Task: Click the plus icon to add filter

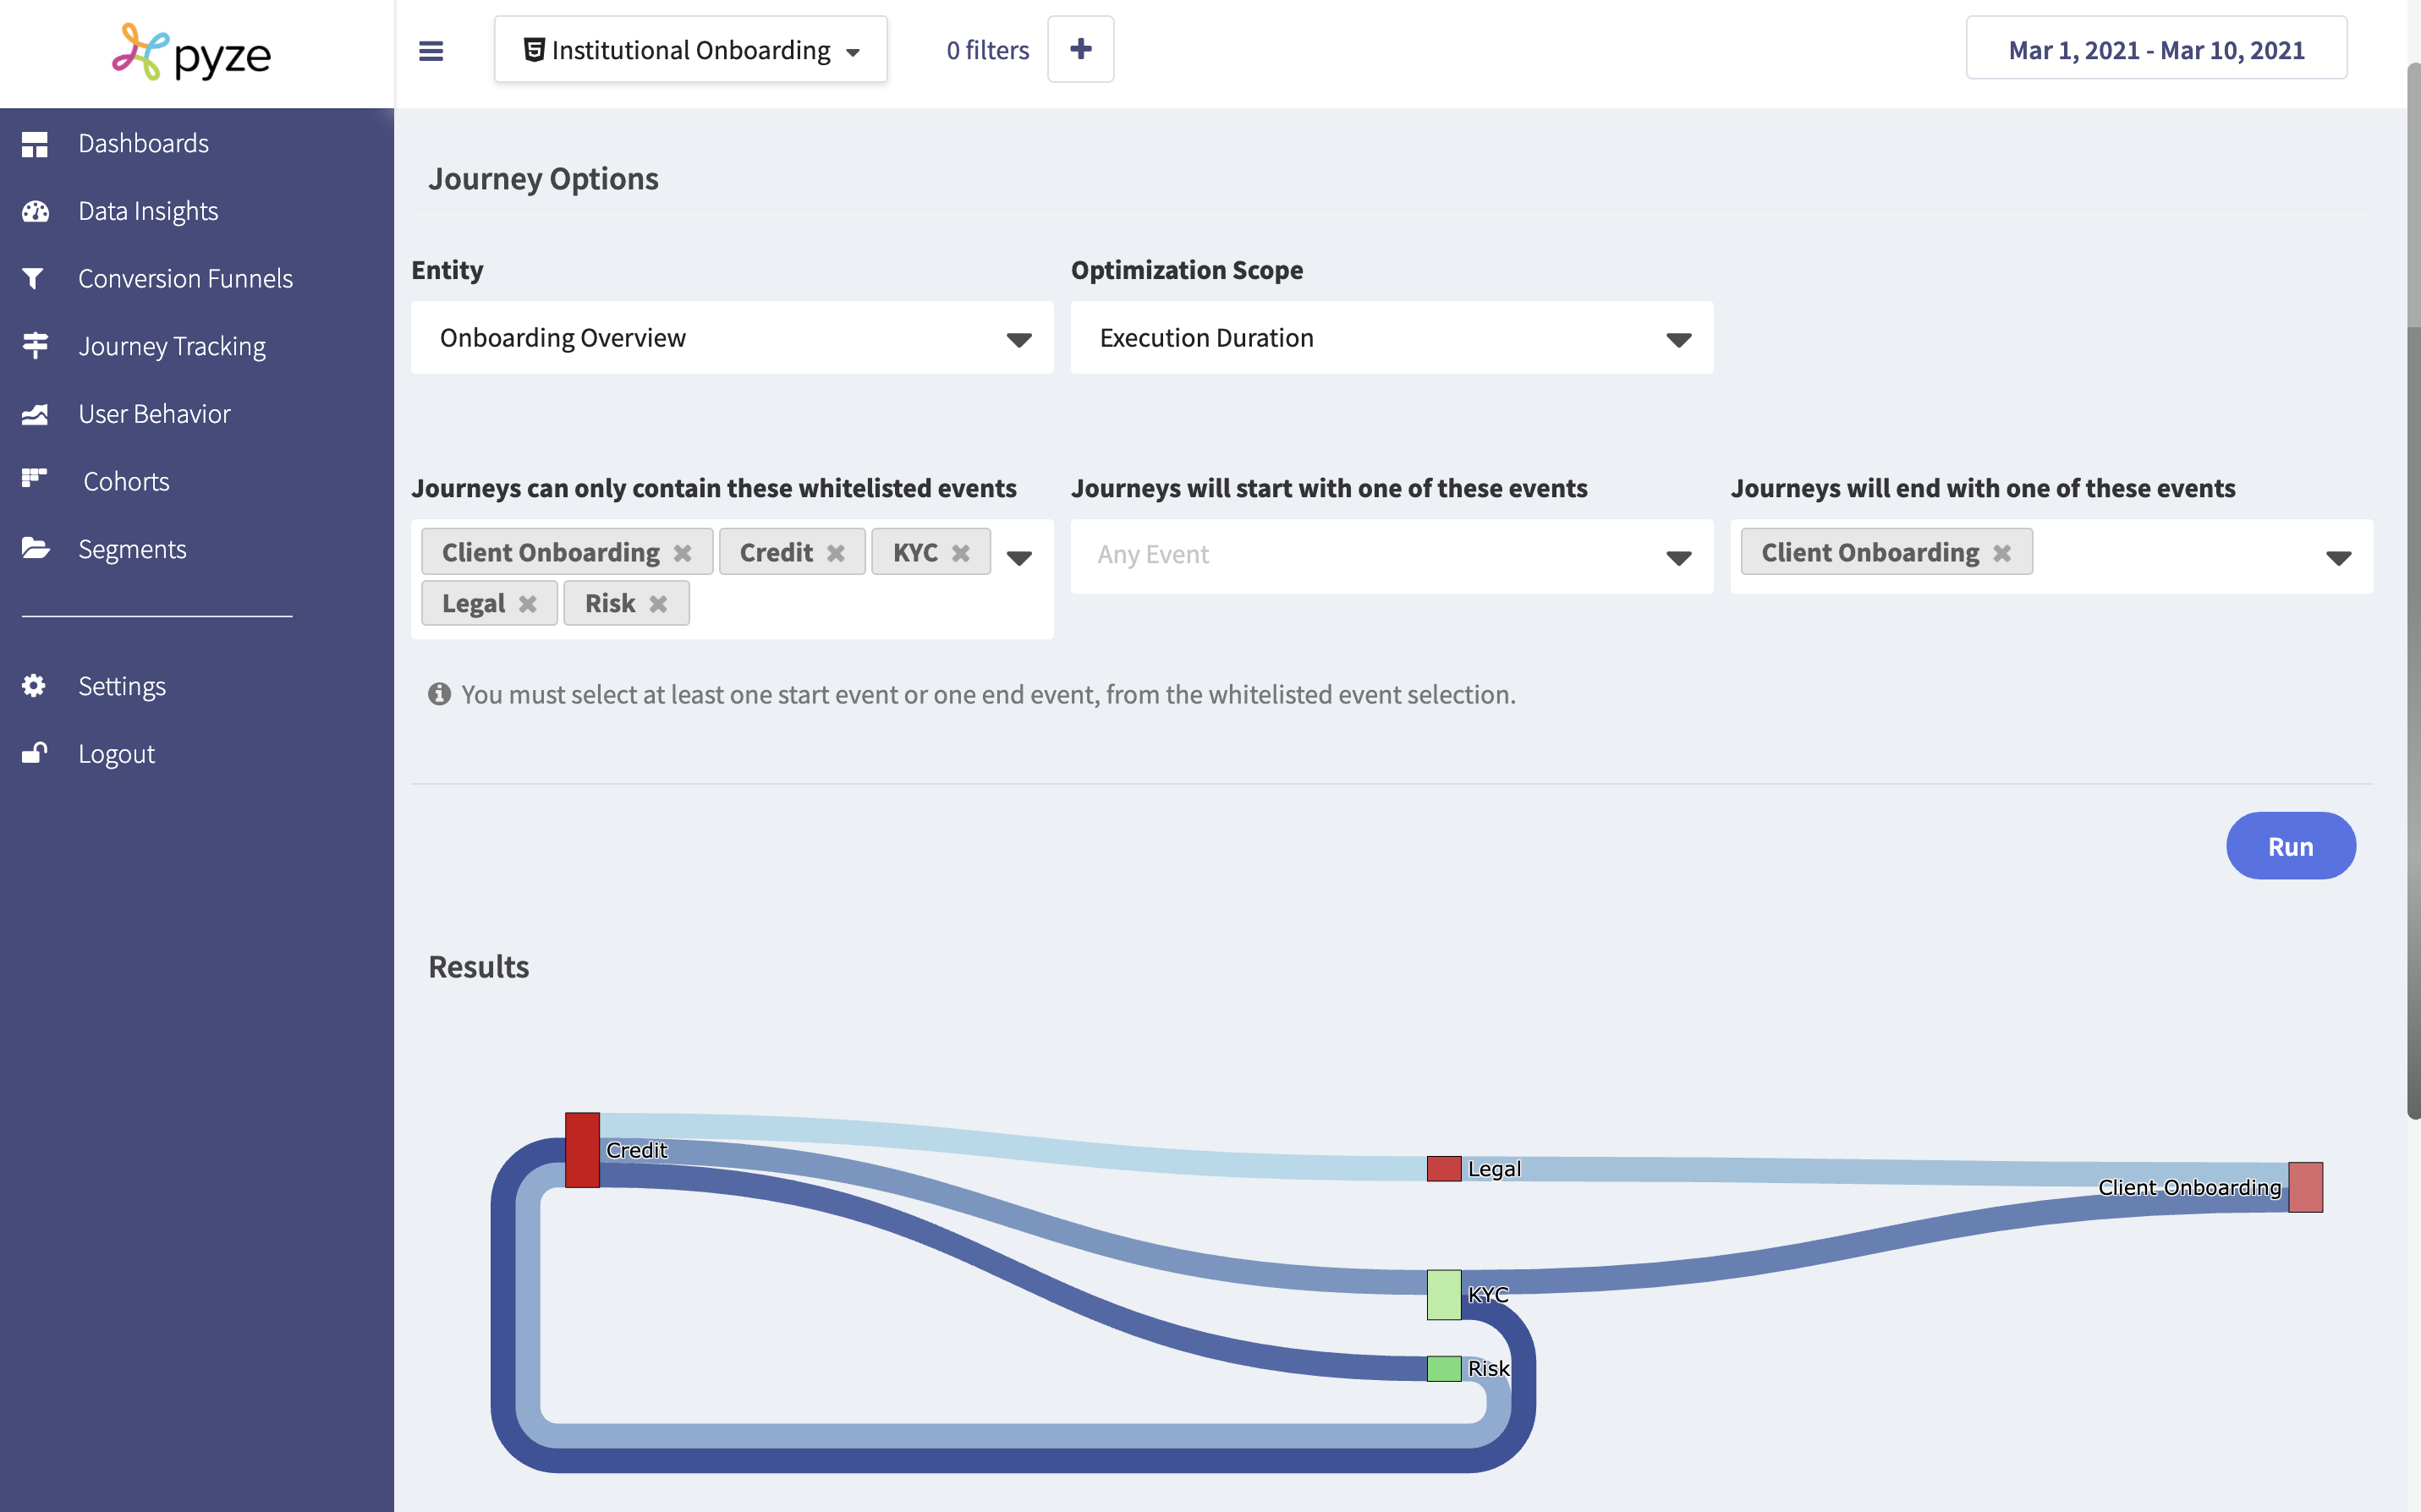Action: coord(1080,49)
